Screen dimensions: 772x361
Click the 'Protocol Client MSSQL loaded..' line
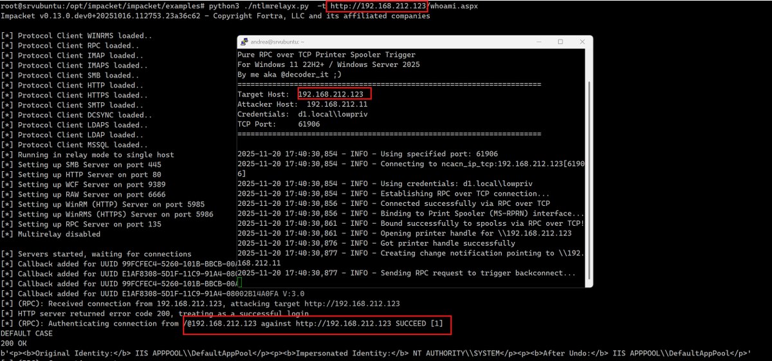75,145
